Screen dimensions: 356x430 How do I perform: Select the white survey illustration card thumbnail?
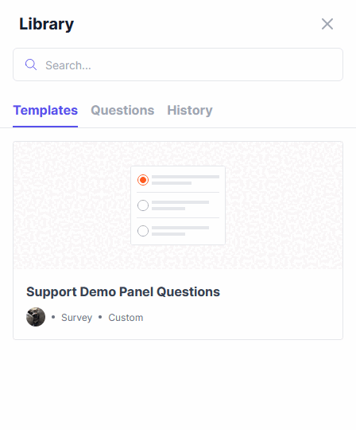point(178,205)
